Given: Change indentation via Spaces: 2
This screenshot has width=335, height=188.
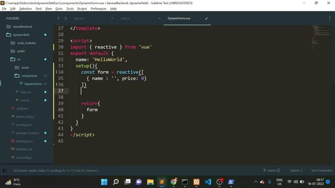Looking at the screenshot, I should click(x=296, y=171).
